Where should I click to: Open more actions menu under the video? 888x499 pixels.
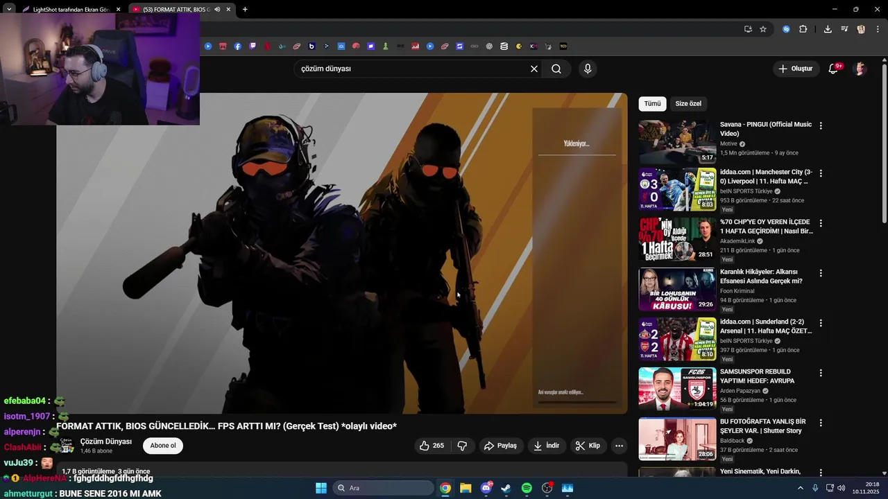point(620,446)
